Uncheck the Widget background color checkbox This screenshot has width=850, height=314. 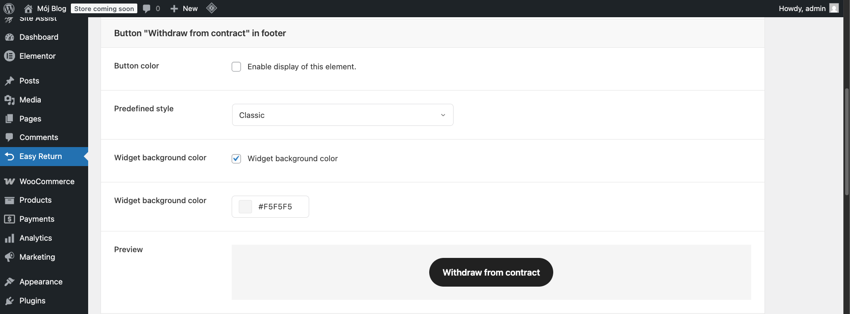pos(237,159)
